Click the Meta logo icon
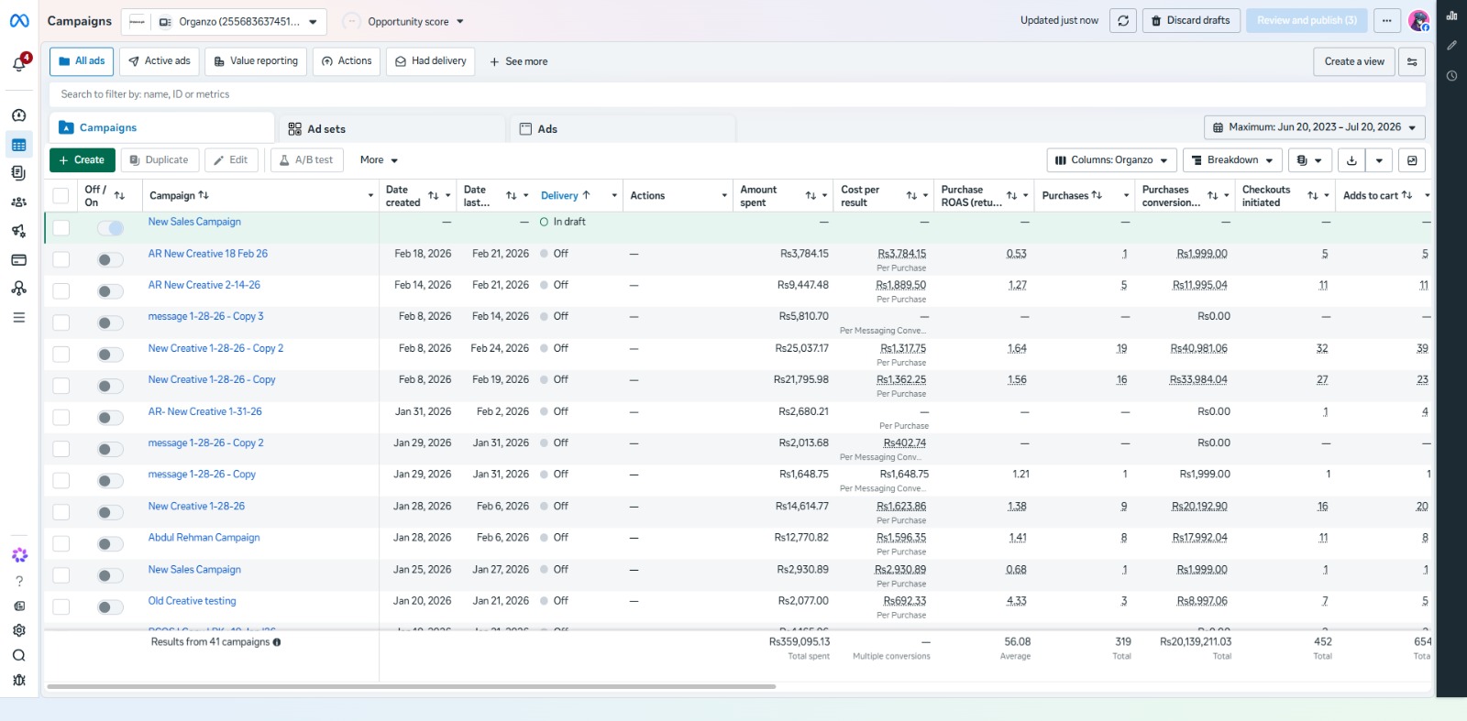Viewport: 1467px width, 721px height. point(18,20)
